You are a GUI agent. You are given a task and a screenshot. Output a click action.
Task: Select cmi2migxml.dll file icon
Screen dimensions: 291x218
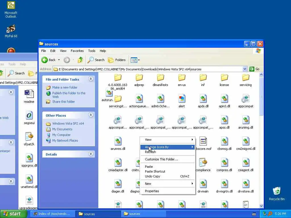(x=246, y=141)
